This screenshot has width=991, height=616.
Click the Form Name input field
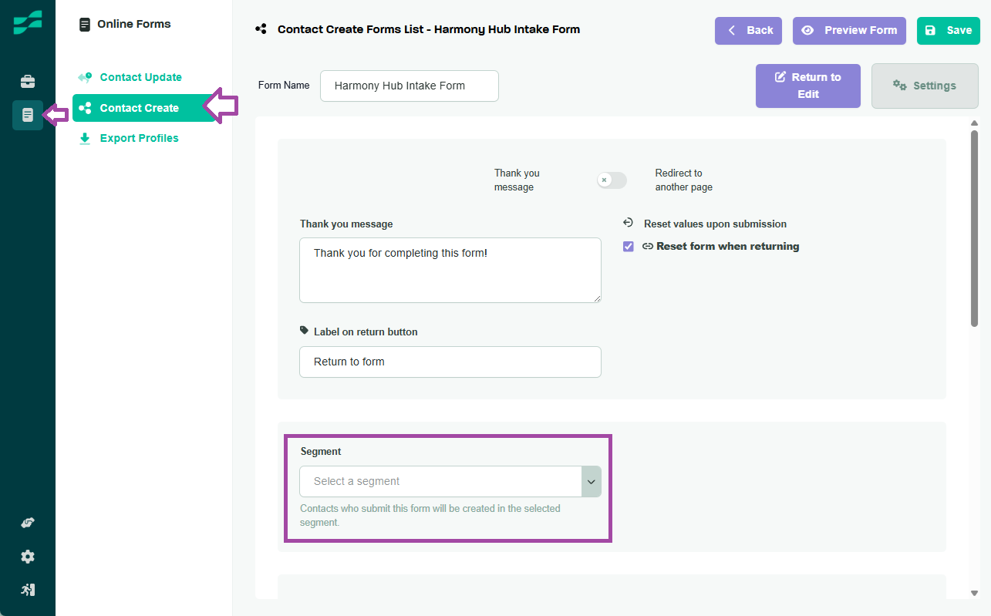click(x=410, y=86)
